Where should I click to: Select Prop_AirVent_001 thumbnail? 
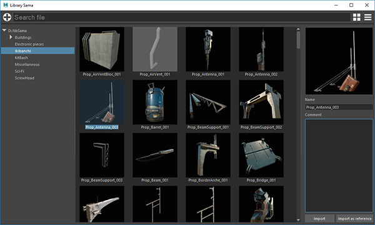[x=155, y=49]
